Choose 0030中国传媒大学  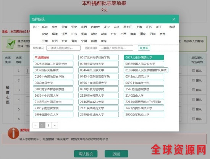[x=99, y=64]
